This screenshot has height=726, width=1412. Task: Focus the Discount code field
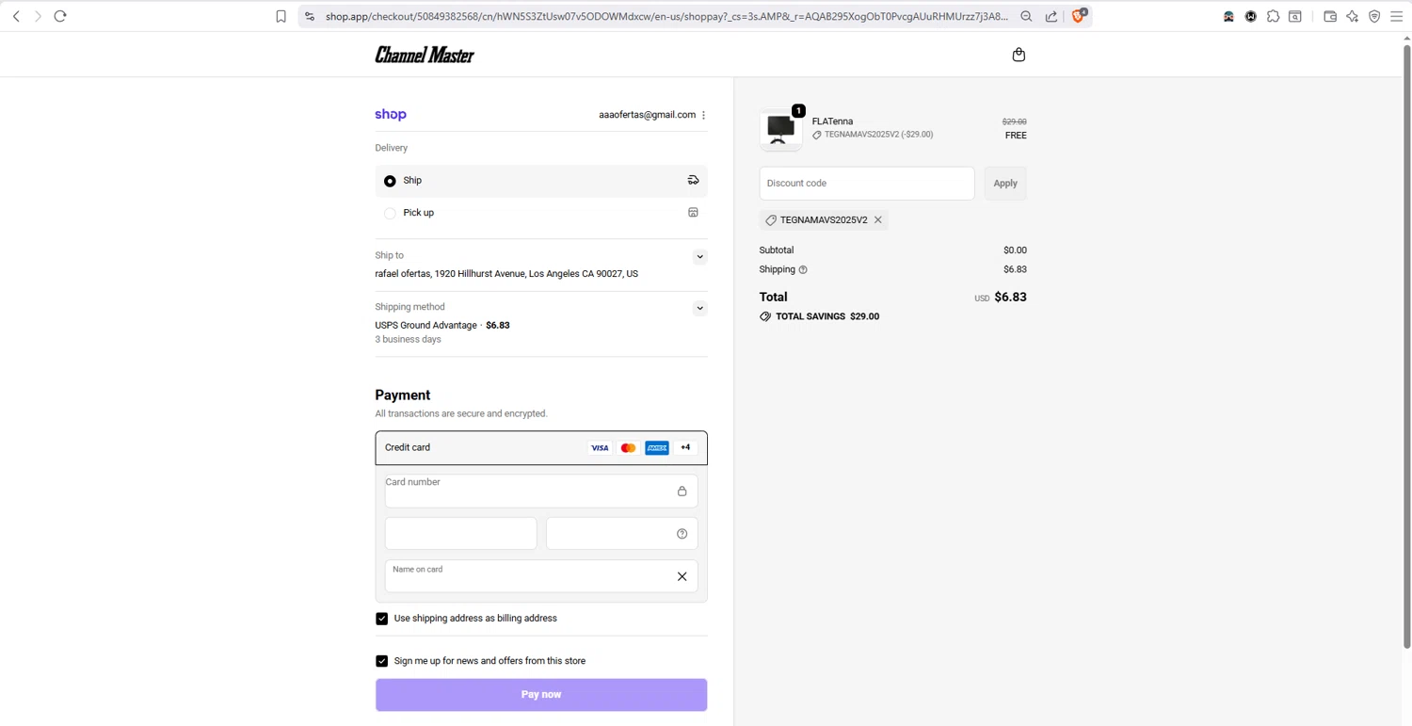click(x=867, y=184)
